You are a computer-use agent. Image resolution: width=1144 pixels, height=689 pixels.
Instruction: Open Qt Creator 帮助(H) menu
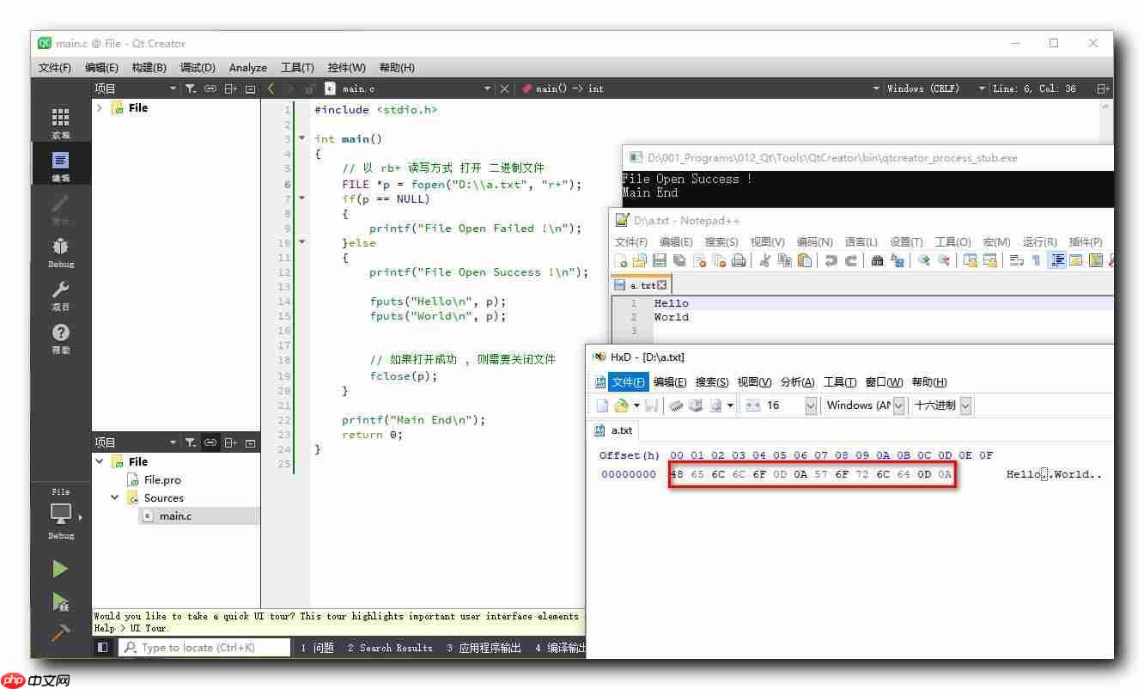pos(397,67)
